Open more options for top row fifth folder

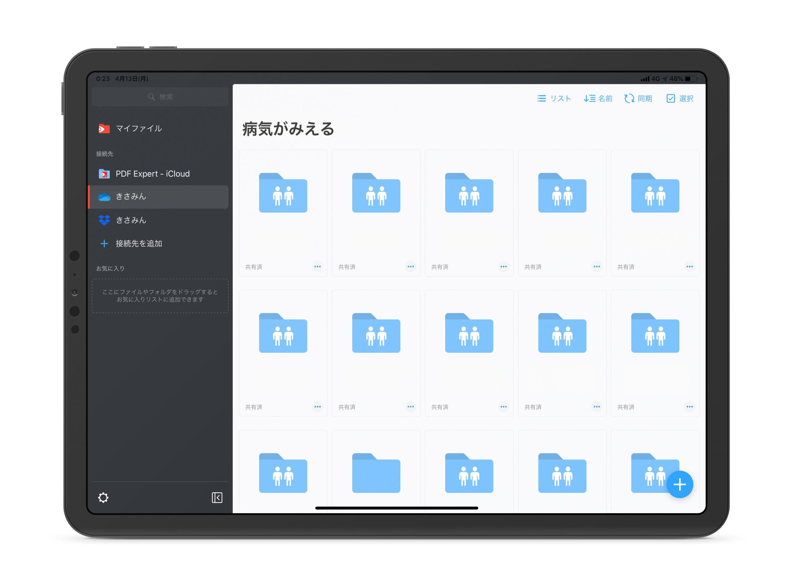point(690,267)
